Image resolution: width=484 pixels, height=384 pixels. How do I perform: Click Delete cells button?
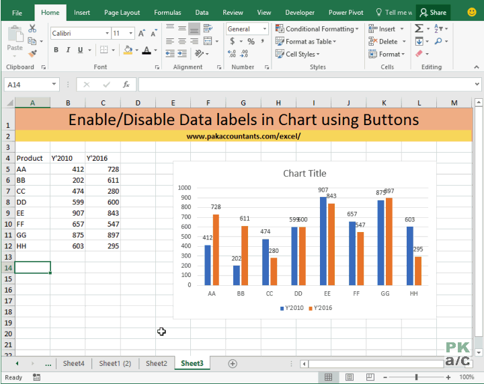coord(387,42)
